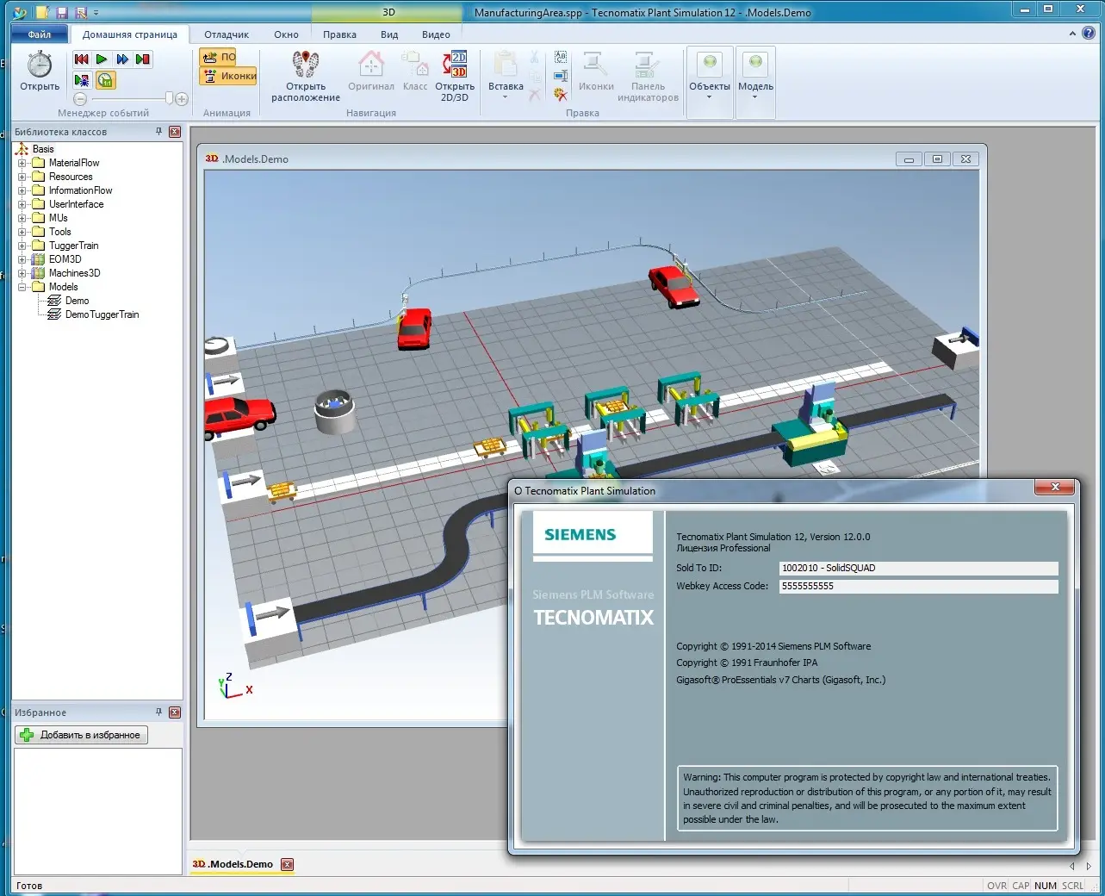Screen dimensions: 1105x896
Task: Close the About Tecnomatix dialog
Action: click(1055, 488)
